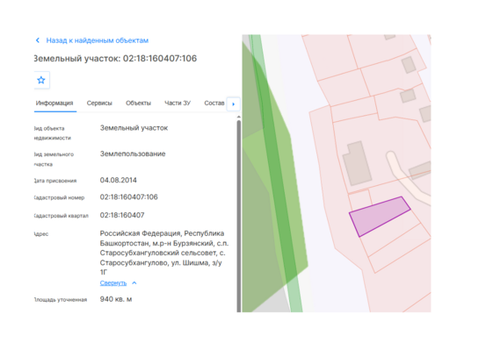The width and height of the screenshot is (486, 343).
Task: Open the Объекты tab
Action: [x=138, y=104]
